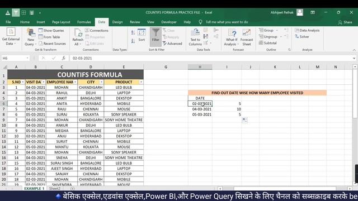The width and height of the screenshot is (358, 201).
Task: Switch to Home tab
Action: click(x=25, y=22)
